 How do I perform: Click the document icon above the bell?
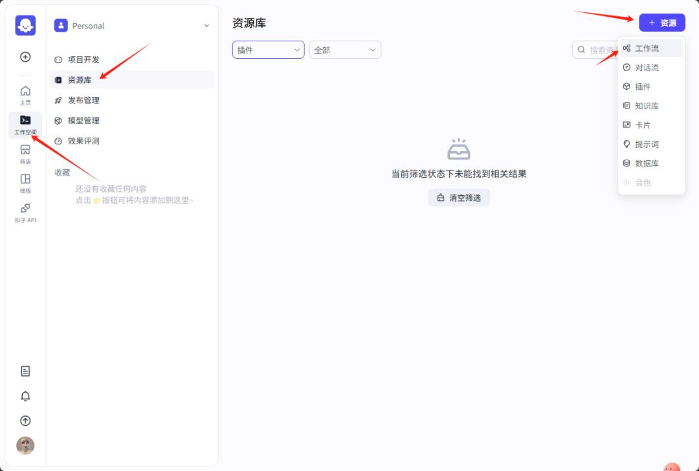click(x=25, y=371)
